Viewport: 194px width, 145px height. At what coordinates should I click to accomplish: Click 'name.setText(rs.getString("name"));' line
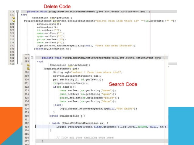click(88, 90)
